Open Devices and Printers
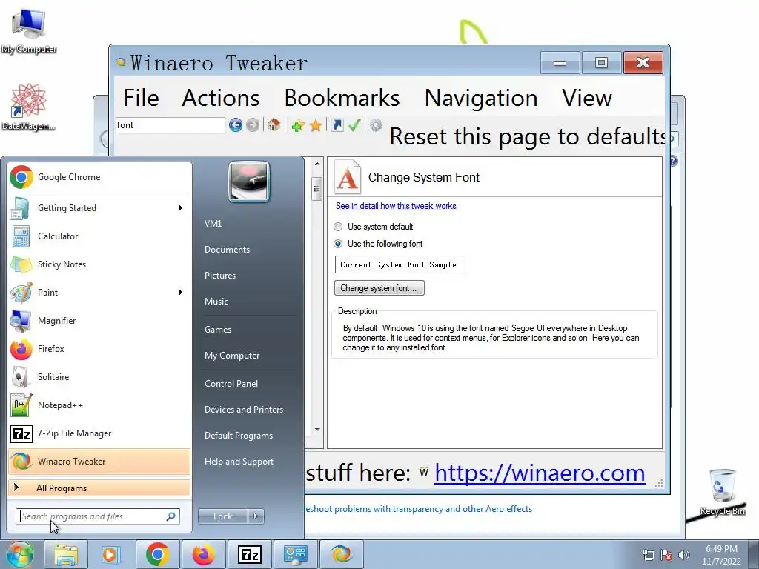 243,410
